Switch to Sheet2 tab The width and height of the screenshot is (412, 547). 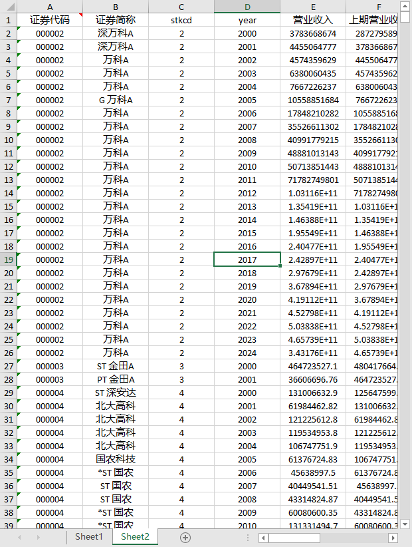[135, 536]
